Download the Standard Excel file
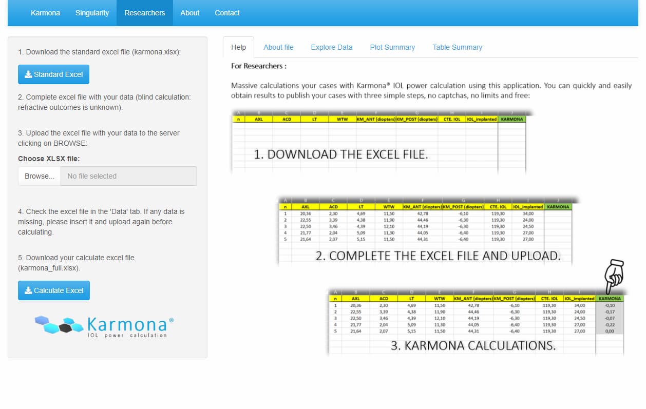The image size is (646, 409). click(x=53, y=74)
